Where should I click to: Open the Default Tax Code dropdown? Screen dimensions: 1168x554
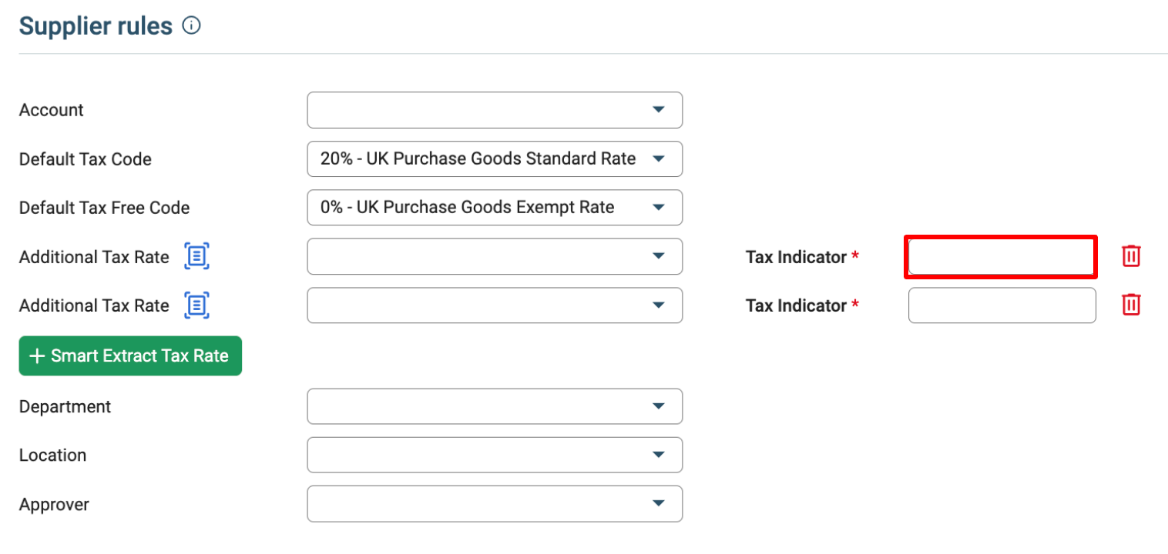(x=495, y=159)
